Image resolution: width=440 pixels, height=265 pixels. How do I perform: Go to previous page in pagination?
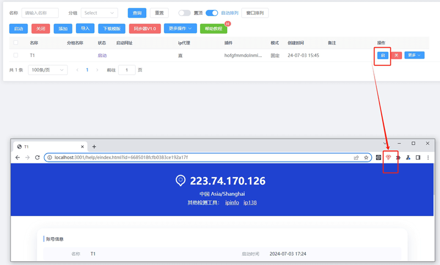[78, 70]
